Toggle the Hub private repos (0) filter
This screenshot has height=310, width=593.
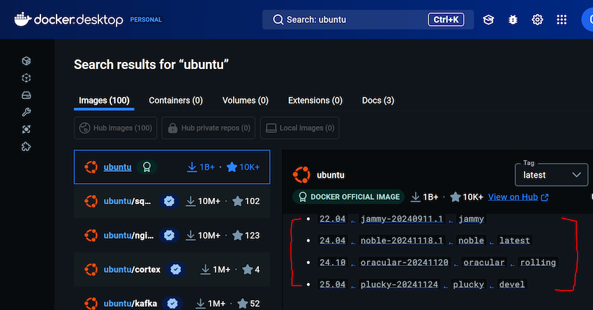coord(209,128)
